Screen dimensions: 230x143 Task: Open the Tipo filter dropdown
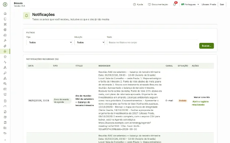click(49, 42)
